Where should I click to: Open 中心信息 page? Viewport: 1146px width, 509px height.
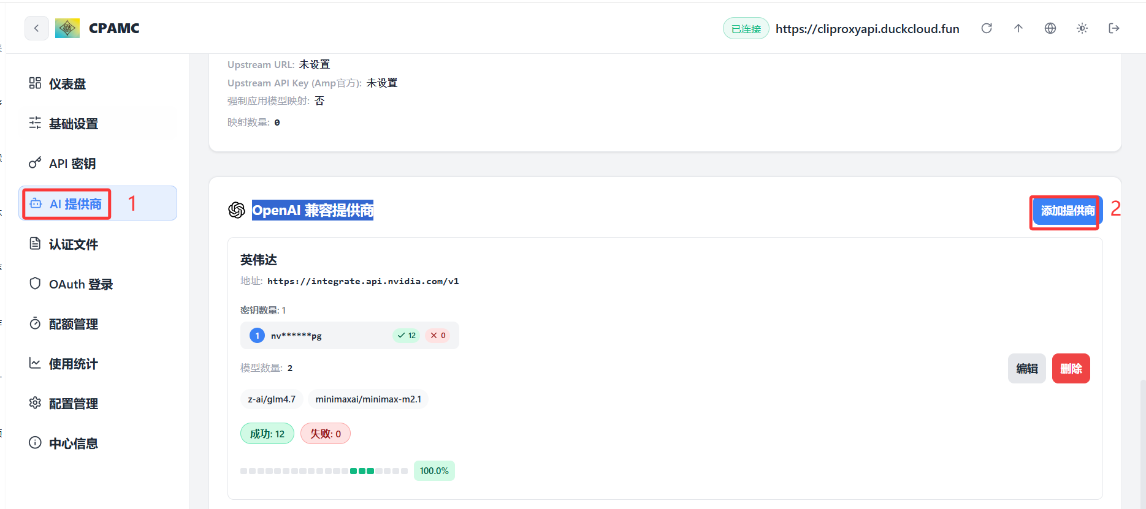point(98,443)
